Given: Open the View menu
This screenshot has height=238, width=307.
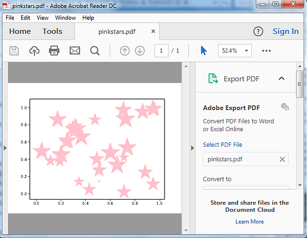Looking at the screenshot, I should tap(42, 18).
